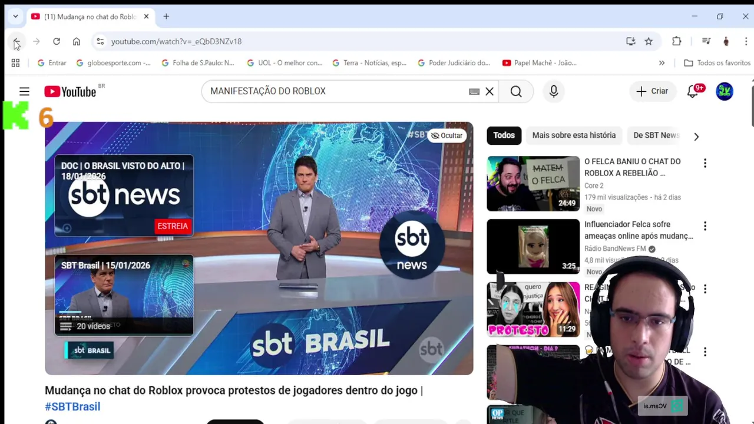Open the Chrome three-dot menu
754x424 pixels.
point(746,41)
